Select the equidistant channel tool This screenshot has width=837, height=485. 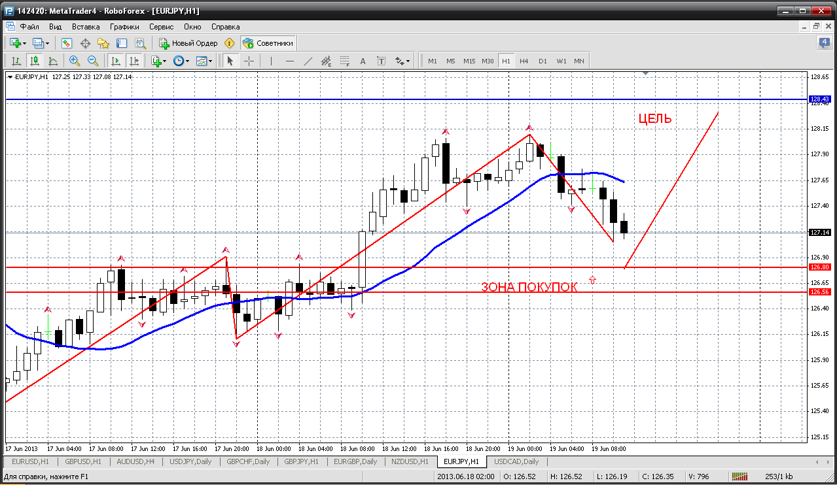tap(327, 61)
